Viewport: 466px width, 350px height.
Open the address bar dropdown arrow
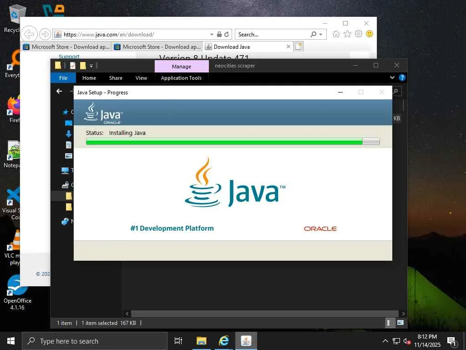[x=212, y=35]
